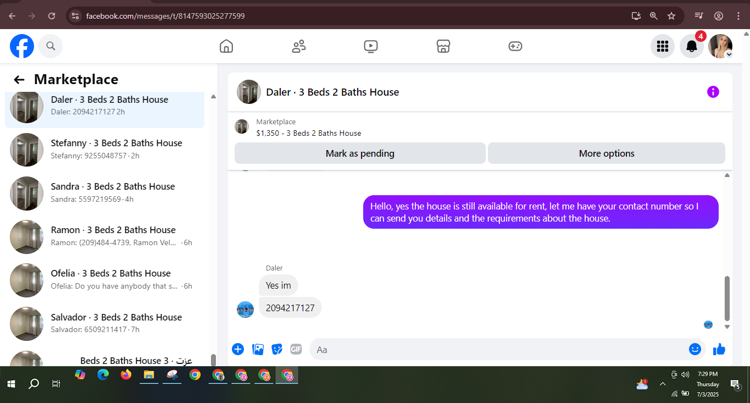Click the taskbar volume icon
This screenshot has width=750, height=403.
point(685,374)
